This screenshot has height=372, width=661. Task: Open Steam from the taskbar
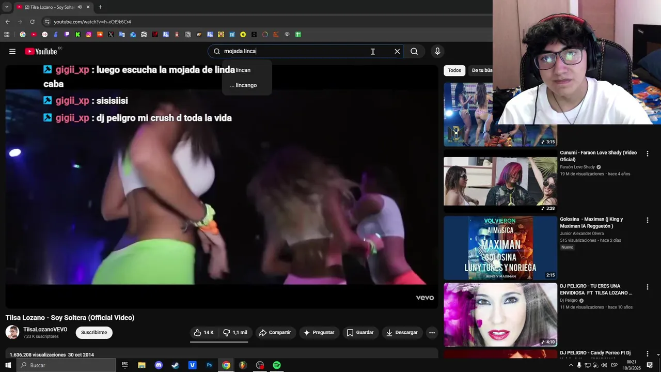point(176,365)
